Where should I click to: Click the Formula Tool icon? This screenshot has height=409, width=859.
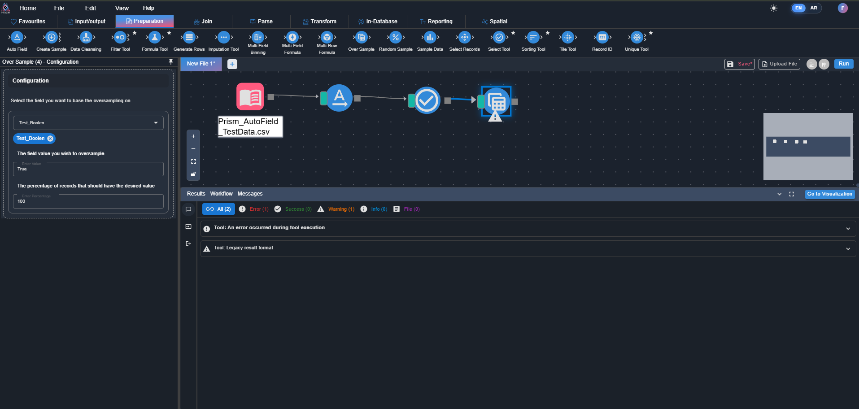pyautogui.click(x=154, y=38)
